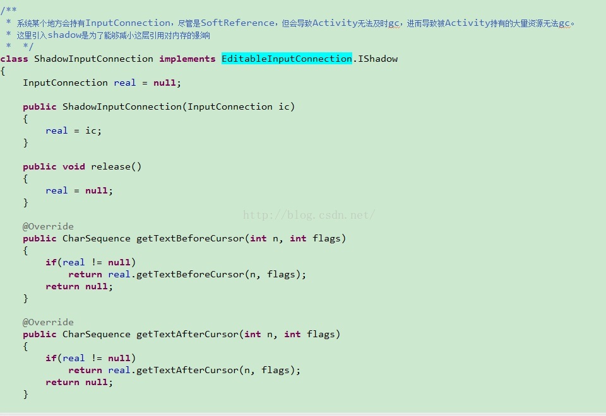This screenshot has width=606, height=416.
Task: Click the IShadow interface name
Action: pyautogui.click(x=377, y=59)
